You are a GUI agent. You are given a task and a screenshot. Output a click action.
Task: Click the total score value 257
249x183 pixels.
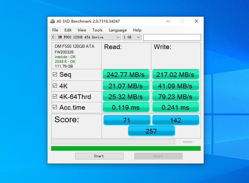pos(151,131)
